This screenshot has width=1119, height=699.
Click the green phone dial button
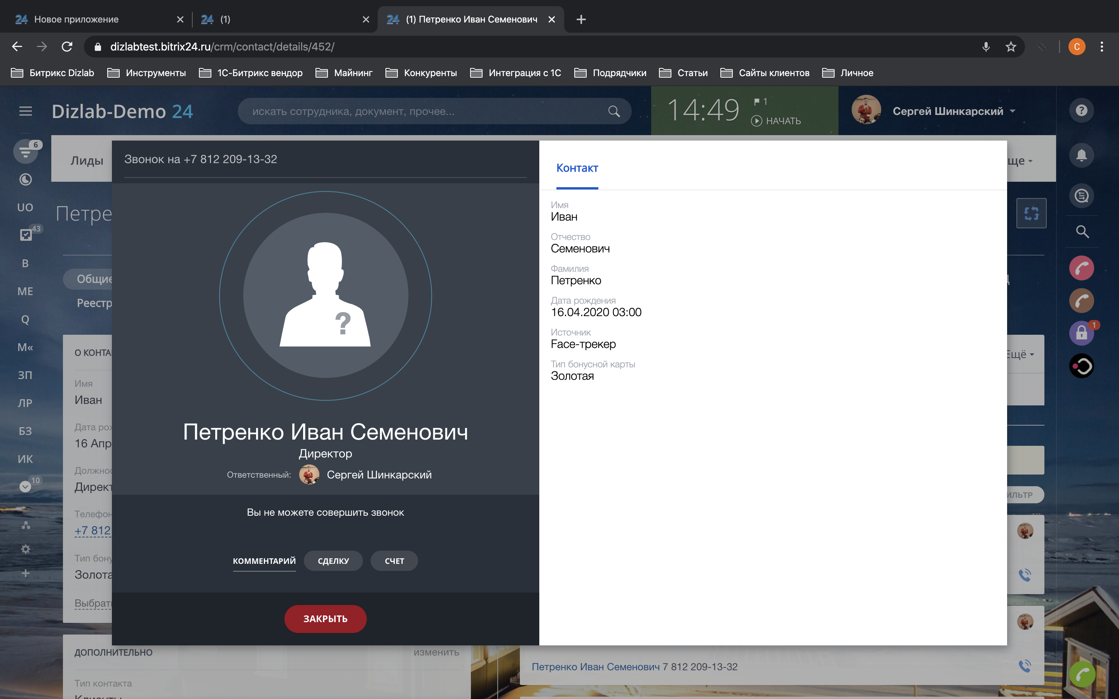[1082, 675]
